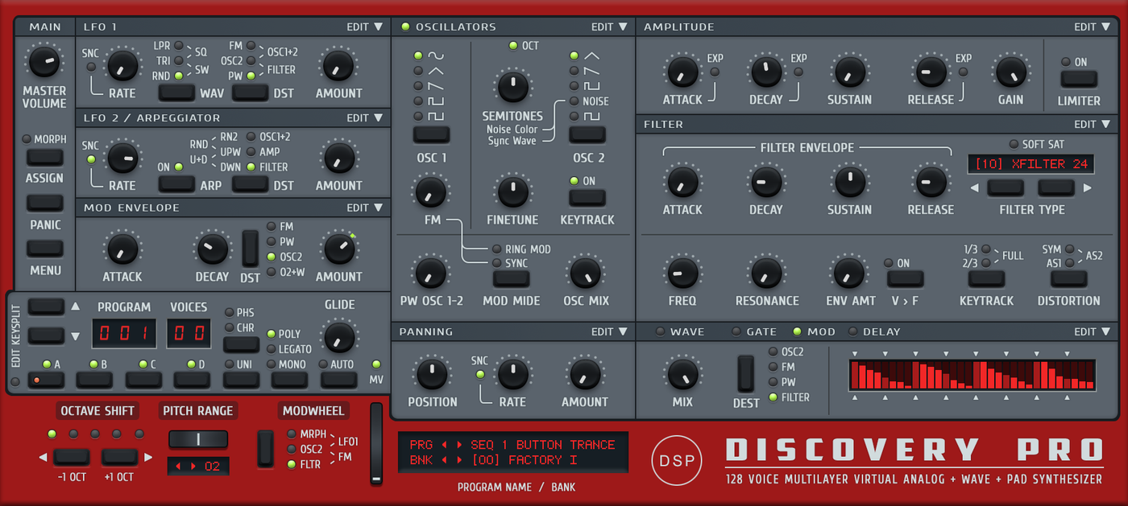Click the Master Volume knob

point(44,62)
